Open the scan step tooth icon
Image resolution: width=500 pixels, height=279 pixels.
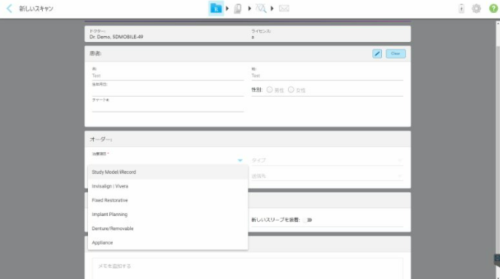(238, 8)
